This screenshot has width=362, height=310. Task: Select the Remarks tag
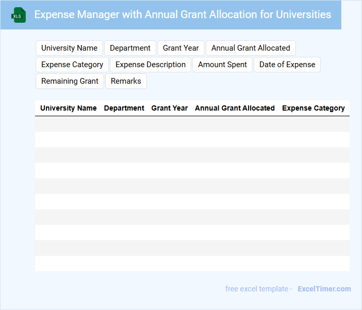coord(126,81)
